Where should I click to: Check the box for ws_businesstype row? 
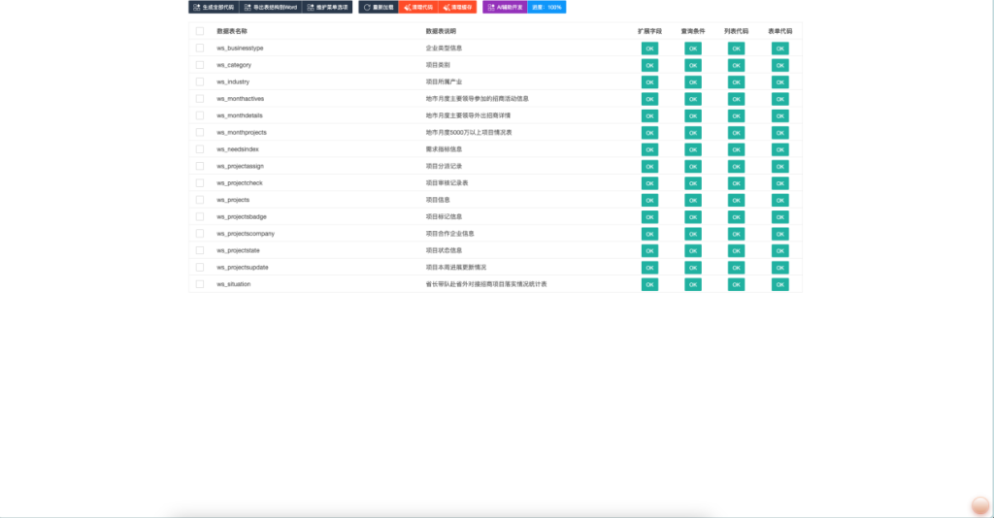point(200,48)
